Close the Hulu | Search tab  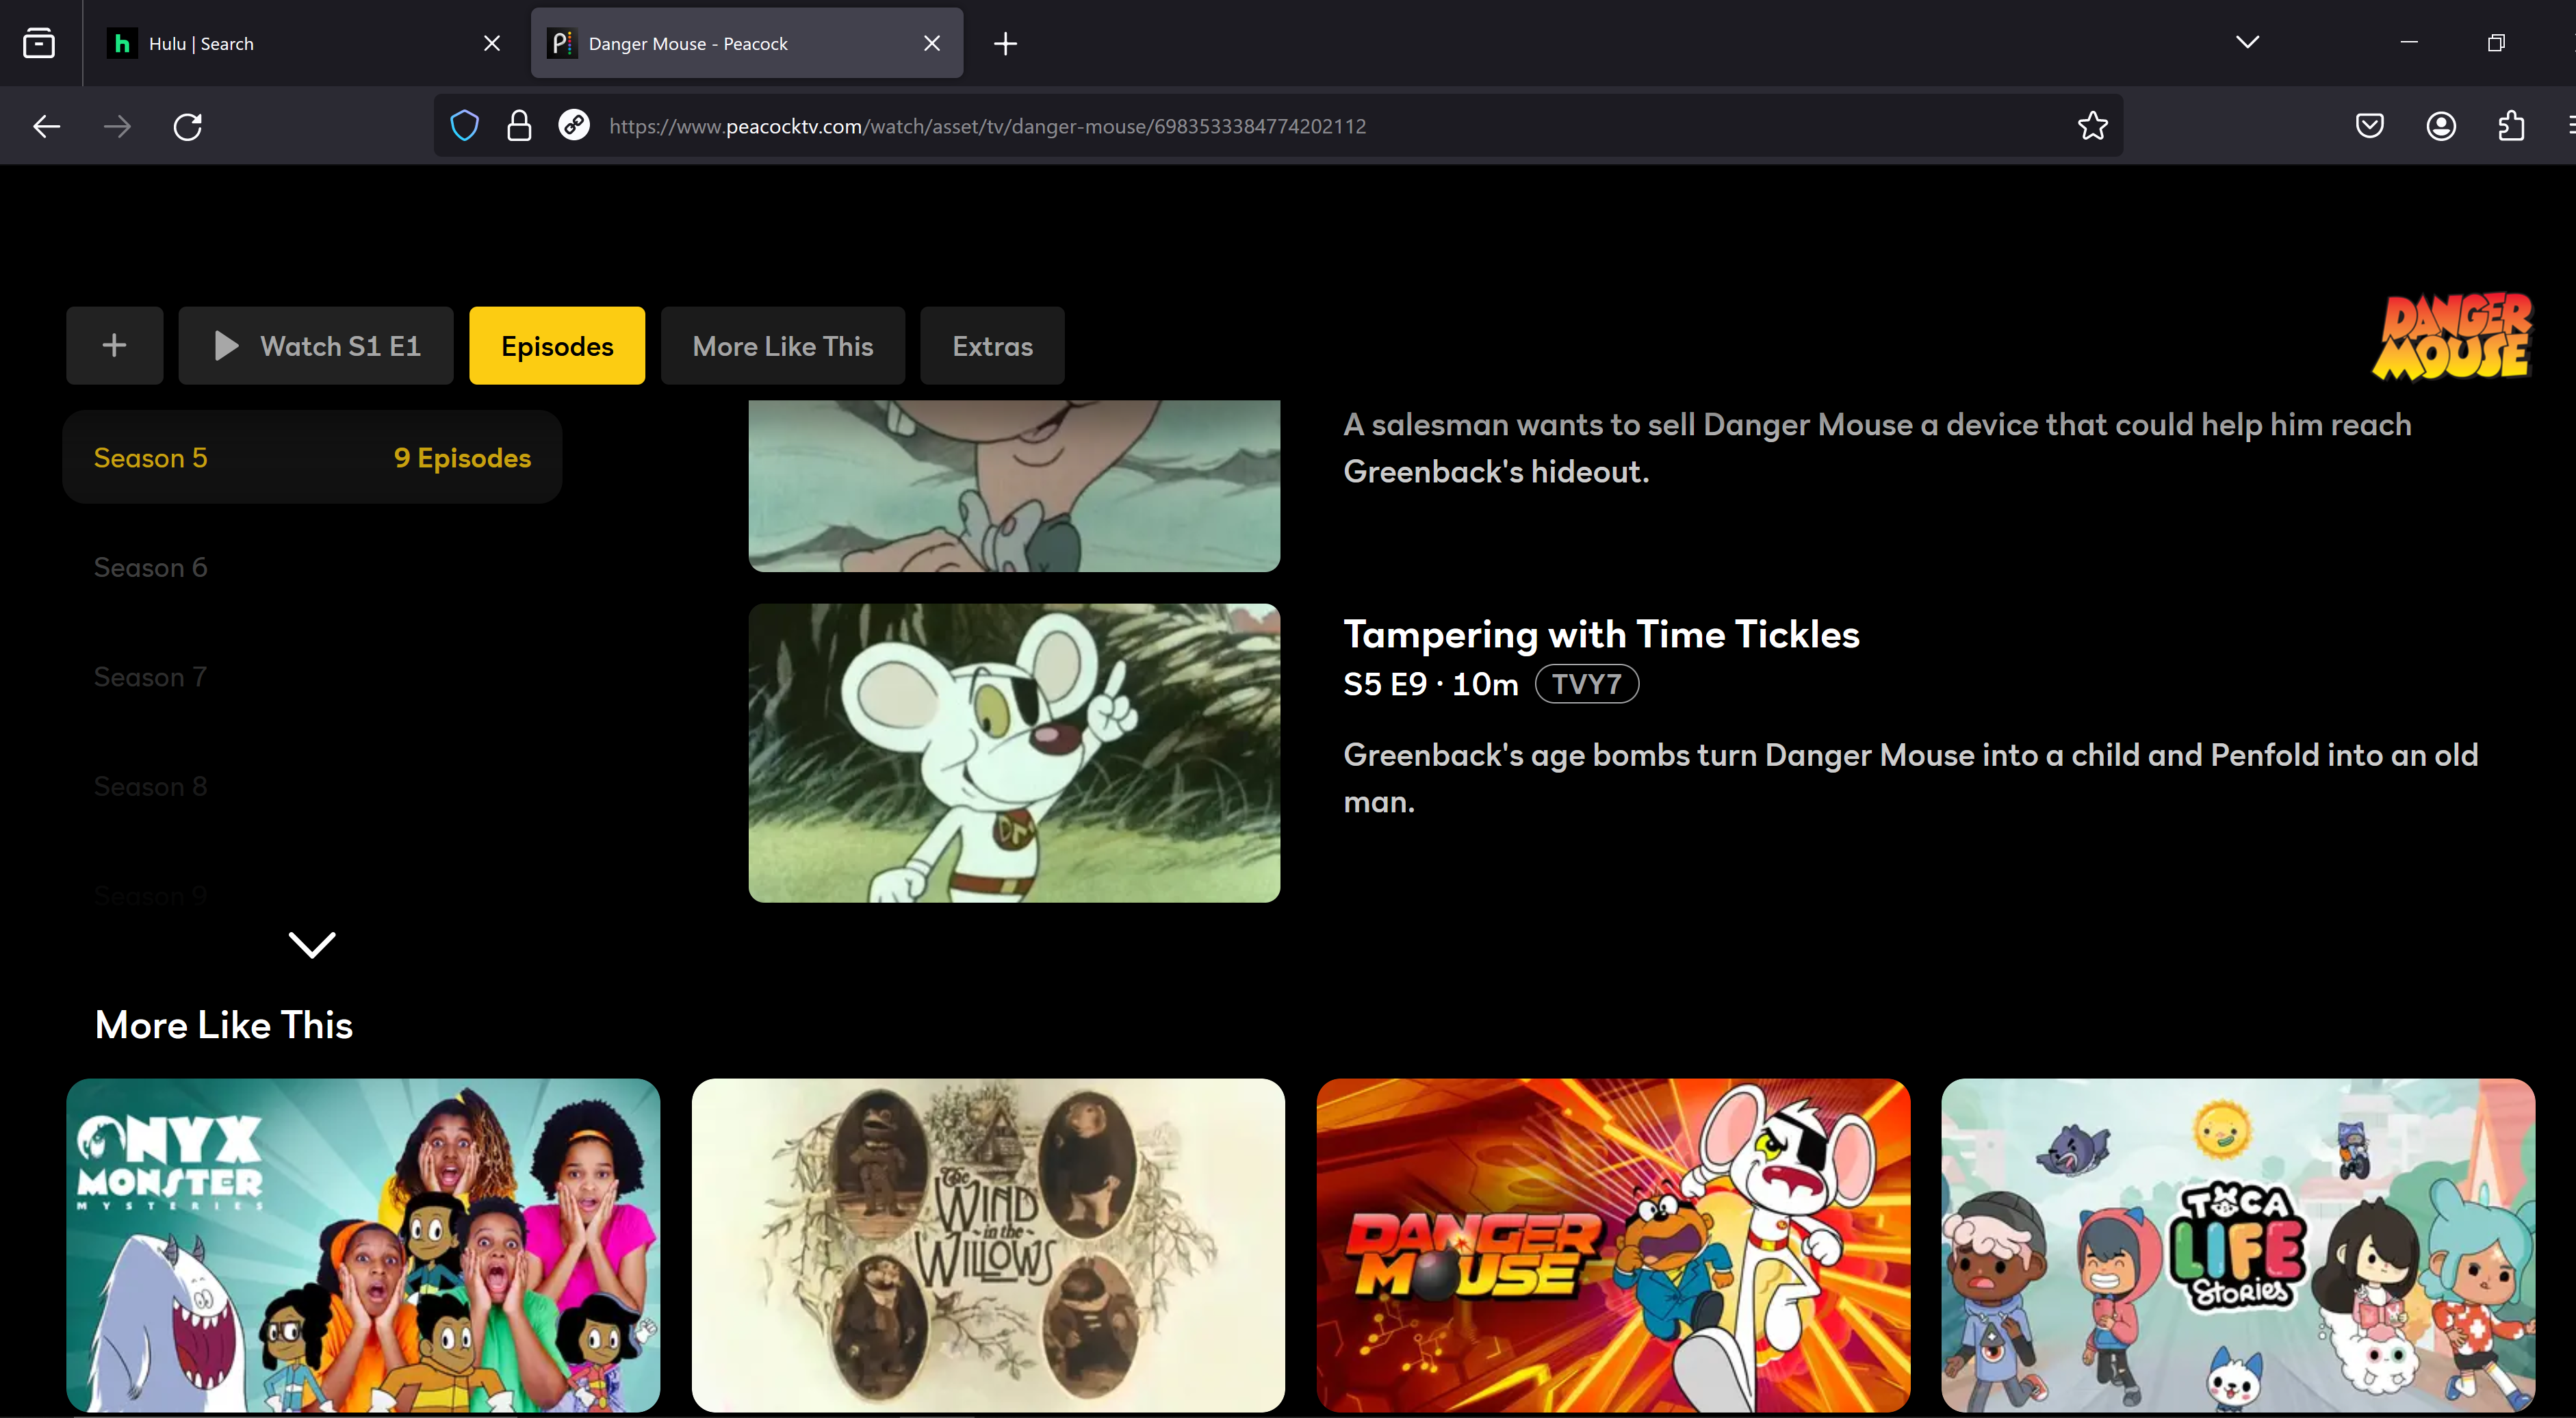[x=492, y=43]
